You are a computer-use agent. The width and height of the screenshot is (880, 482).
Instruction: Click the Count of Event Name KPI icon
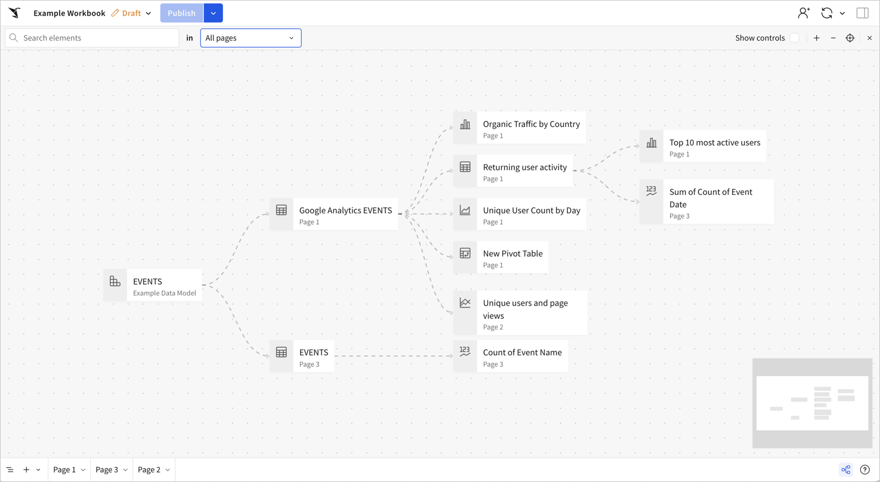coord(465,352)
